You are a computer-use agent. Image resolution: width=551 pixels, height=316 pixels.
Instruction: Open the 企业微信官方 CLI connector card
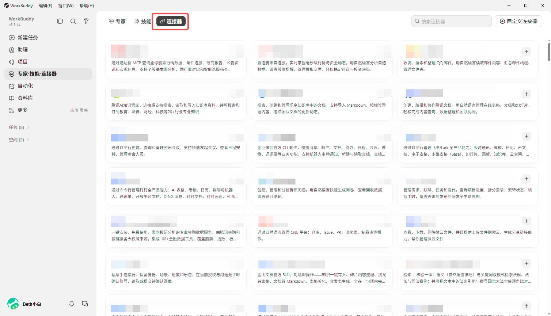coord(322,144)
